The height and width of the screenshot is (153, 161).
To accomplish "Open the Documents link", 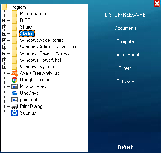I will click(125, 28).
